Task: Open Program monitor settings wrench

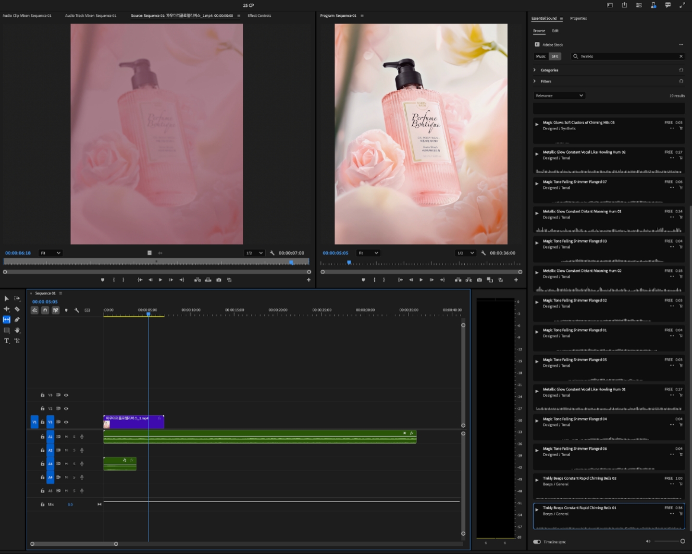Action: [x=483, y=253]
